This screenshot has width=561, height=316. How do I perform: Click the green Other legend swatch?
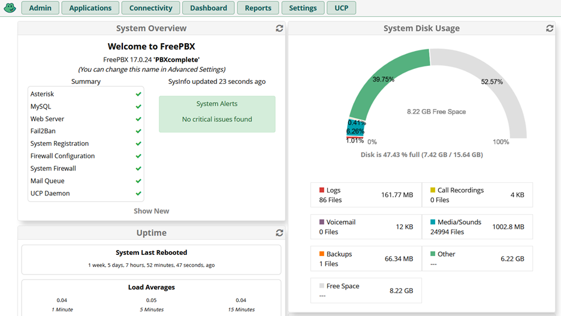pyautogui.click(x=433, y=254)
